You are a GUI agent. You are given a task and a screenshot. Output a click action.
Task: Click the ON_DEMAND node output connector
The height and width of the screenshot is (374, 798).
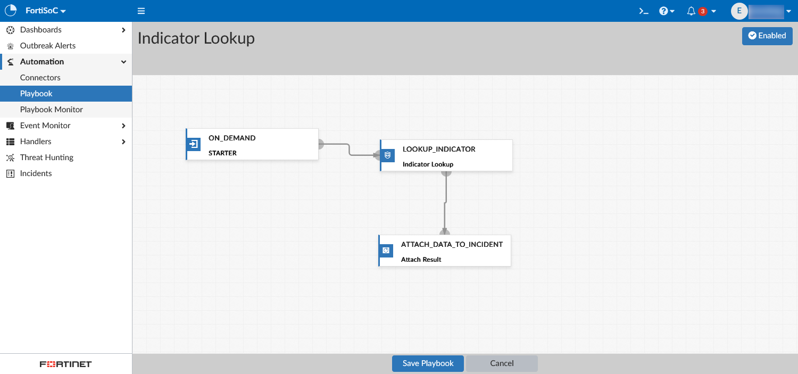point(320,144)
